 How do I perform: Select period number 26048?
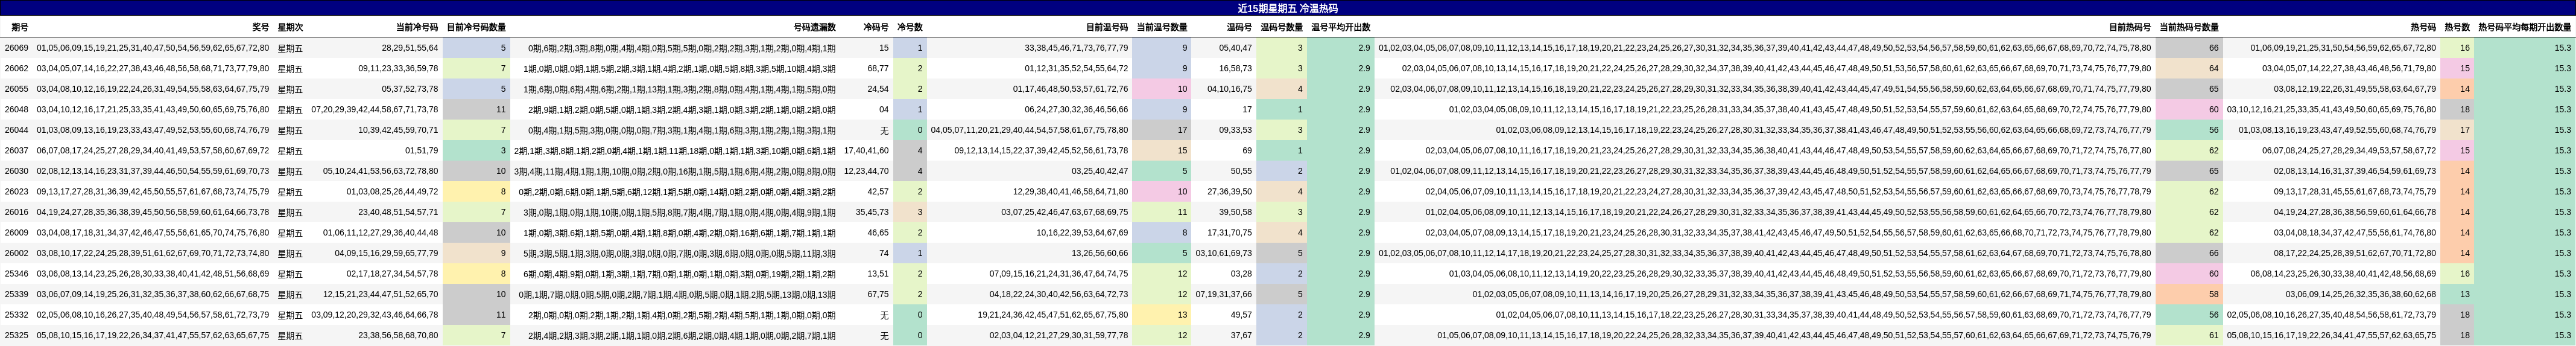[x=16, y=109]
